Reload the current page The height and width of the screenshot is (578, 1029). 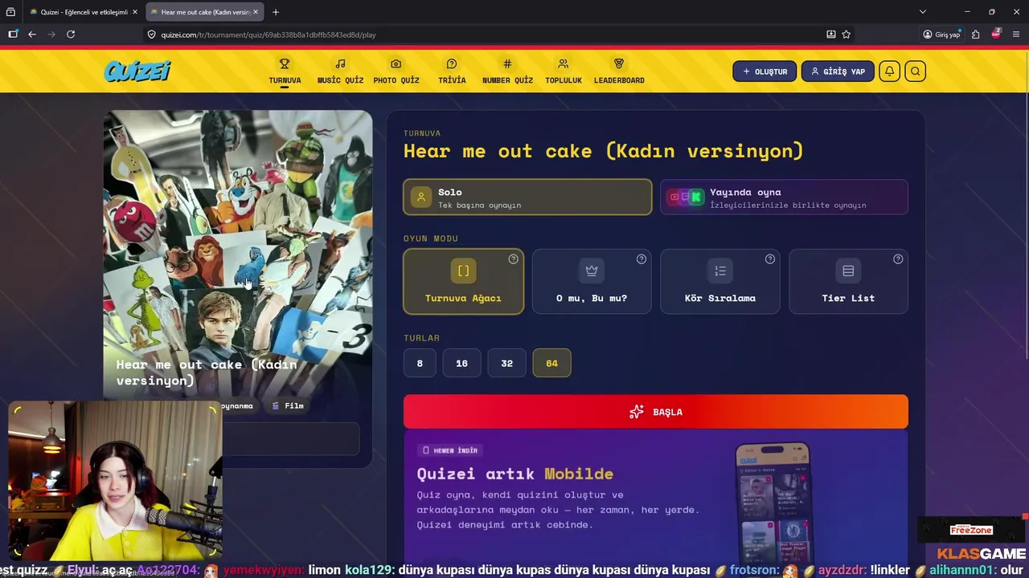pos(71,35)
